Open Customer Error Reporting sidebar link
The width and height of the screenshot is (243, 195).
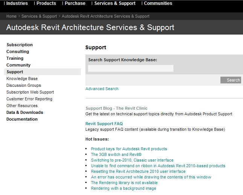[x=29, y=99]
